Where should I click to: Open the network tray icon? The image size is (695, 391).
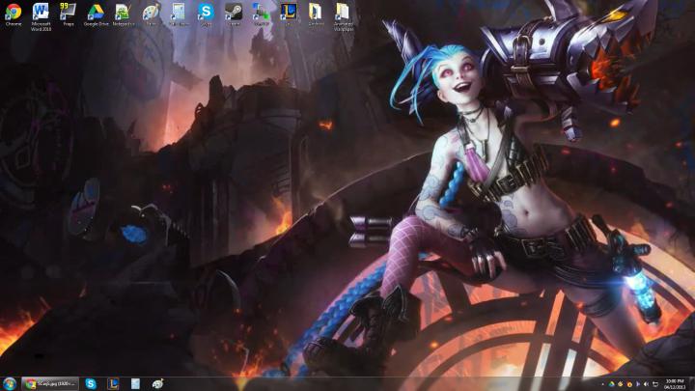655,384
